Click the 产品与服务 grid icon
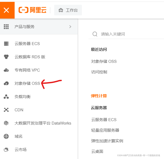 click(x=6, y=27)
